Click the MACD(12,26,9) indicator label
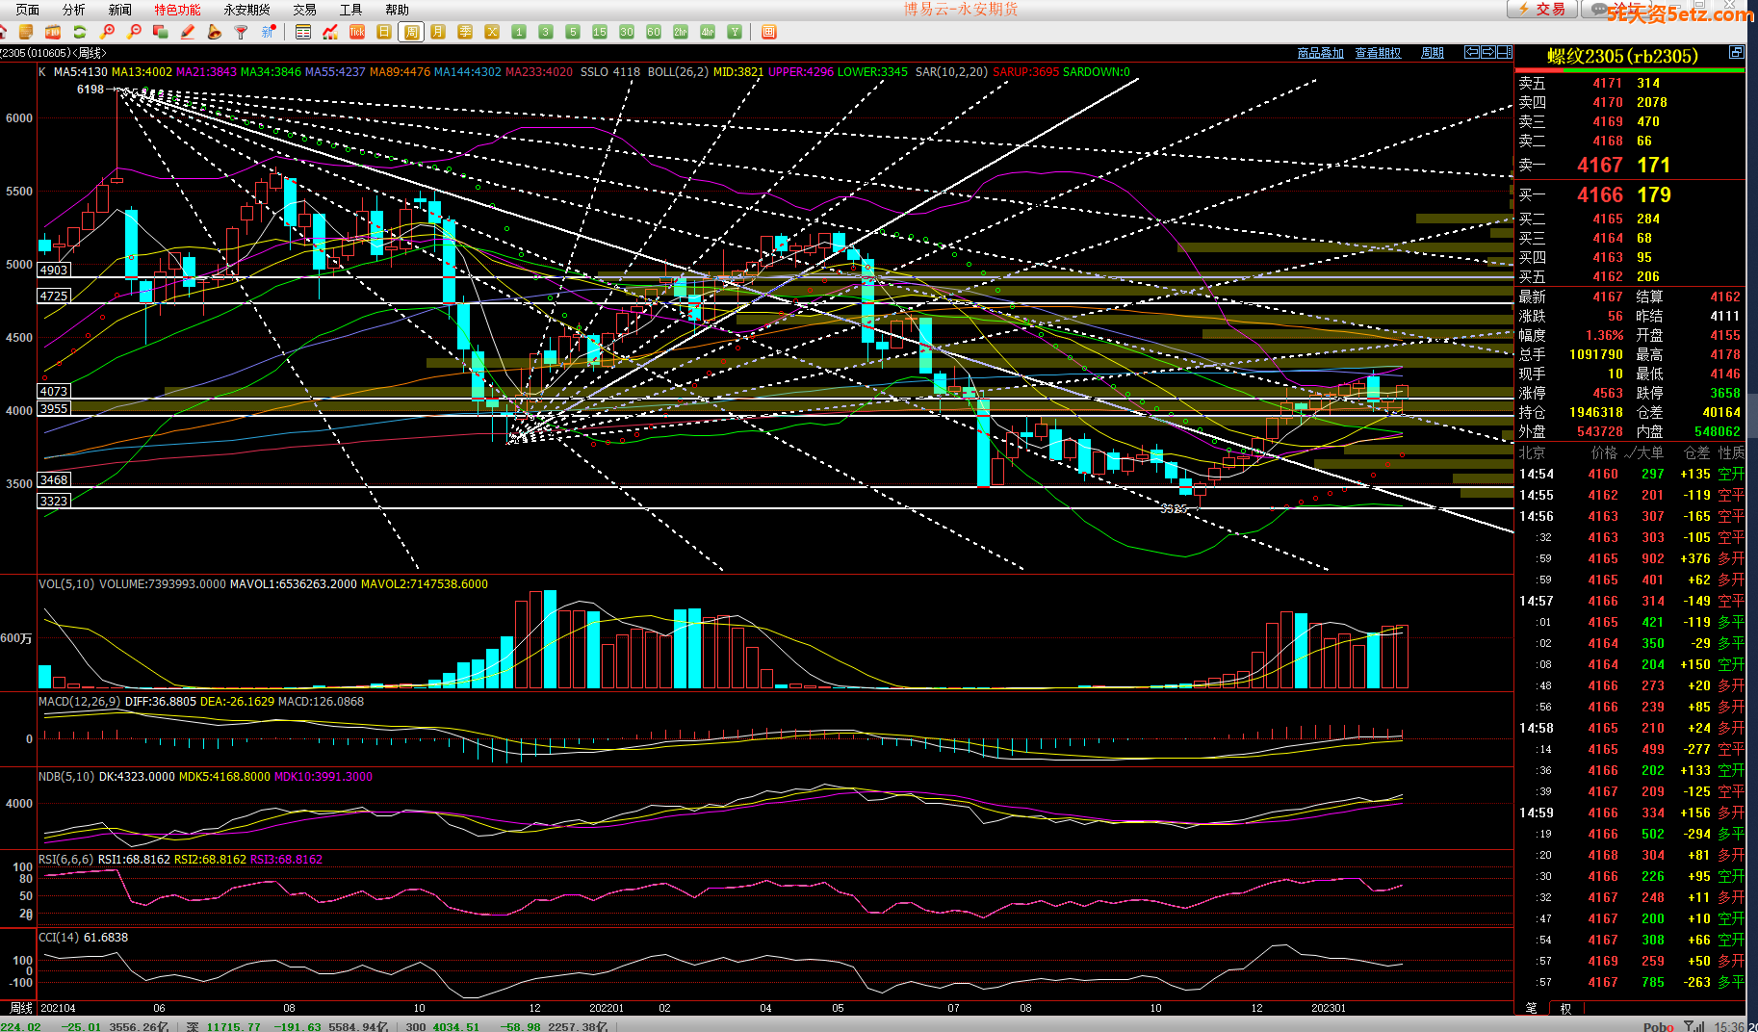The image size is (1758, 1032). [80, 702]
